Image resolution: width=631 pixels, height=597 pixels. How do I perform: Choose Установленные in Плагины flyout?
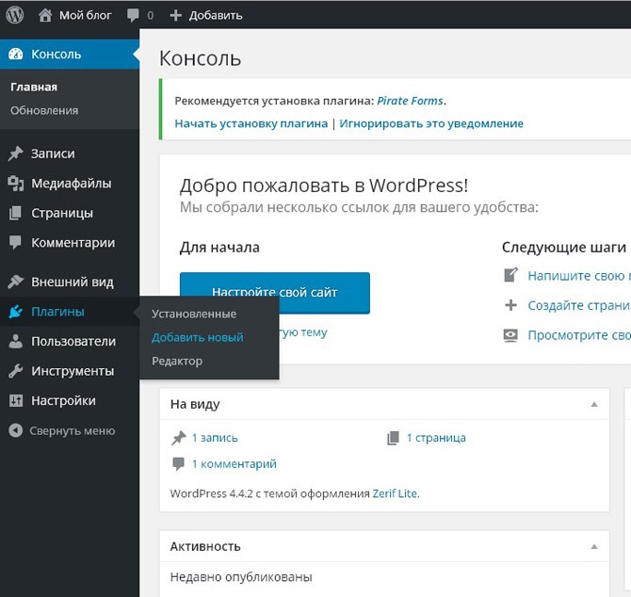194,314
